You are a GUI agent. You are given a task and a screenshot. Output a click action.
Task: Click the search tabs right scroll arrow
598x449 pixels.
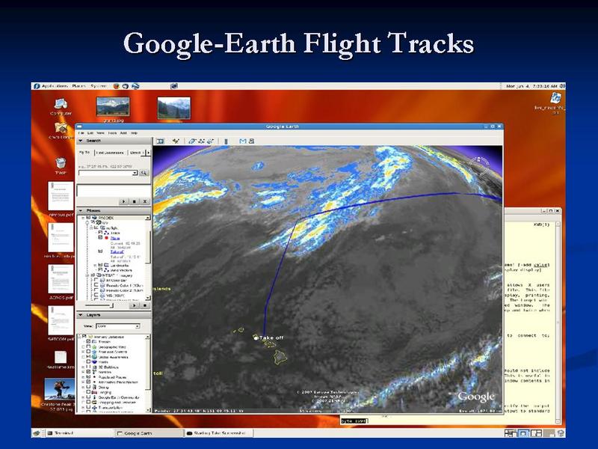148,153
